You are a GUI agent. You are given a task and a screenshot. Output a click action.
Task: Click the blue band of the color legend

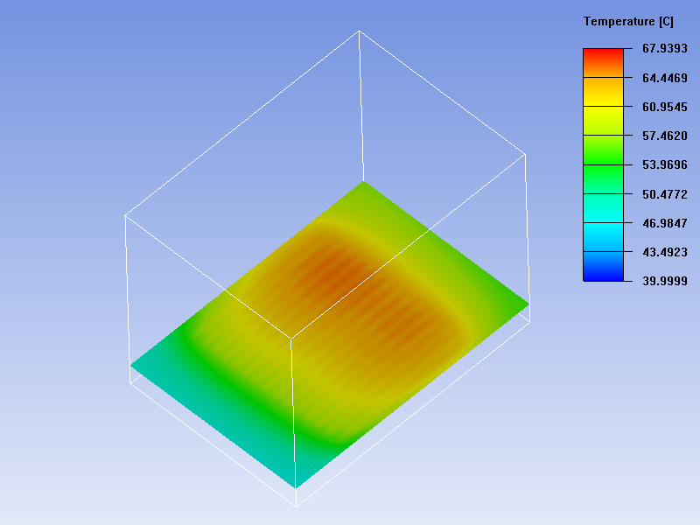click(x=603, y=267)
